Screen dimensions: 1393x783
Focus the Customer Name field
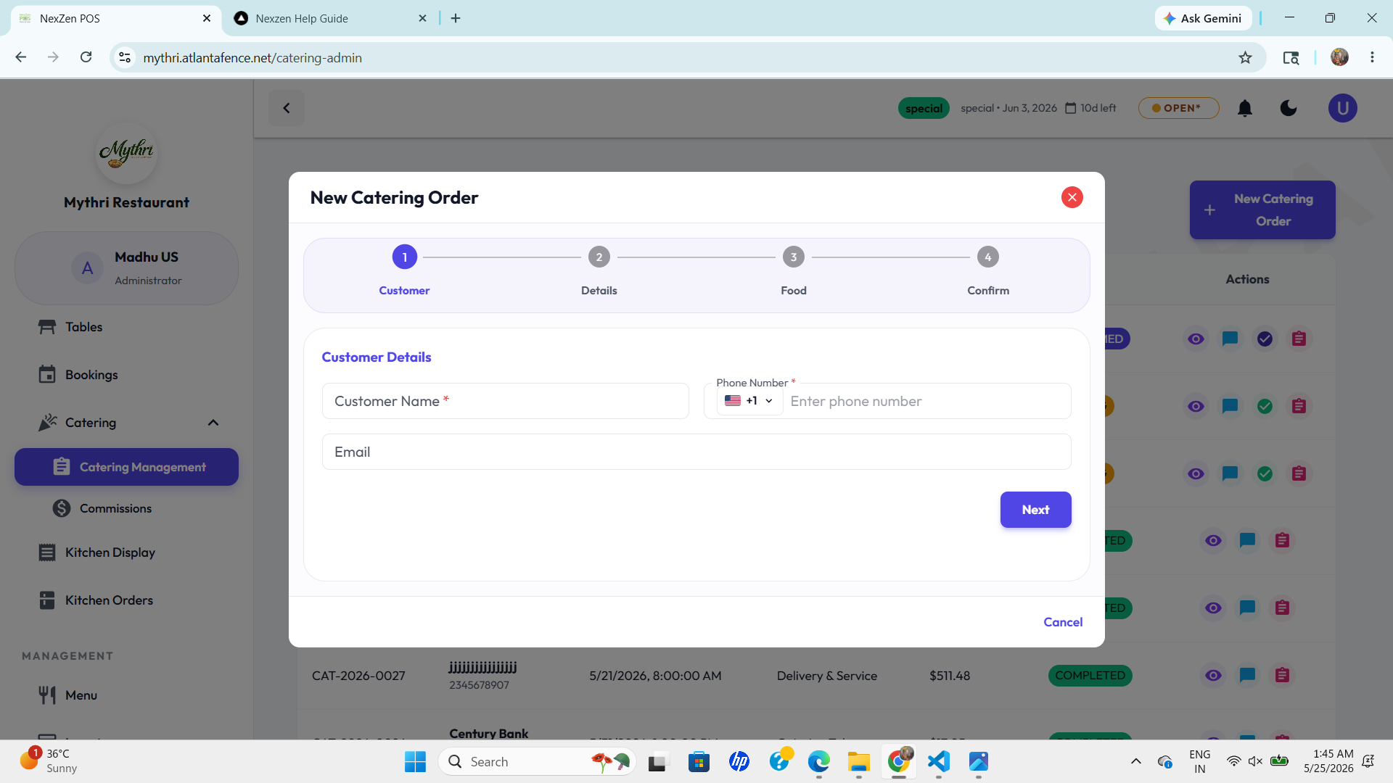pyautogui.click(x=505, y=401)
